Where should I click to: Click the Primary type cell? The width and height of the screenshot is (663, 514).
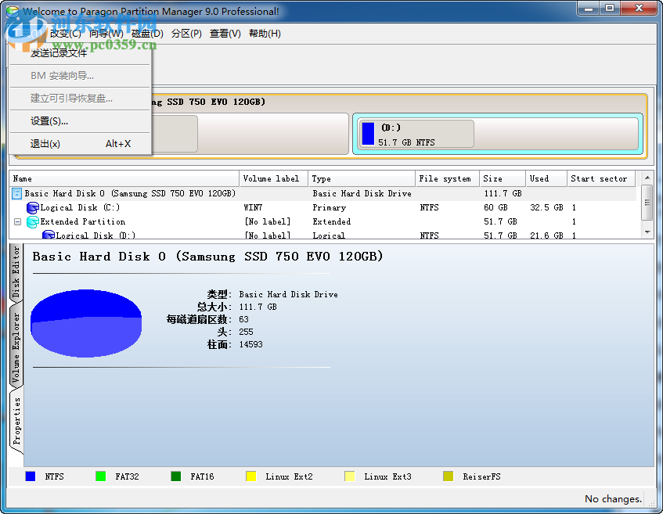[330, 207]
